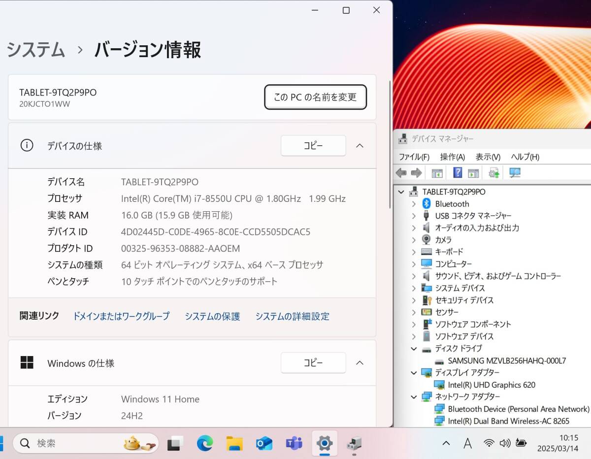Click edition value Windows 11 Home
Screen dimensions: 591x459
pos(161,399)
